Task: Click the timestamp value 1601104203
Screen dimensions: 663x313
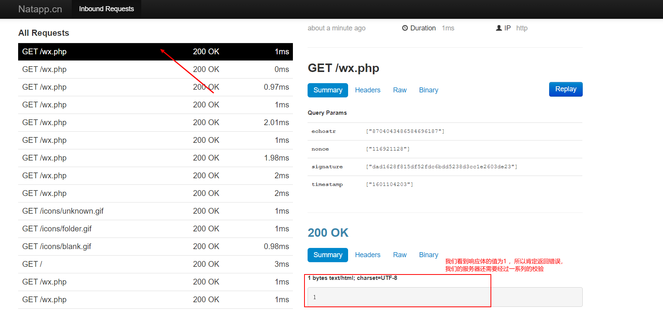Action: pyautogui.click(x=389, y=184)
